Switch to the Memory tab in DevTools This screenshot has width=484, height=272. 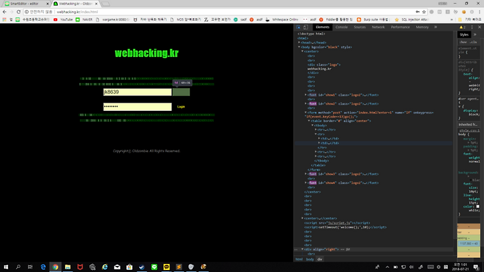[x=422, y=27]
